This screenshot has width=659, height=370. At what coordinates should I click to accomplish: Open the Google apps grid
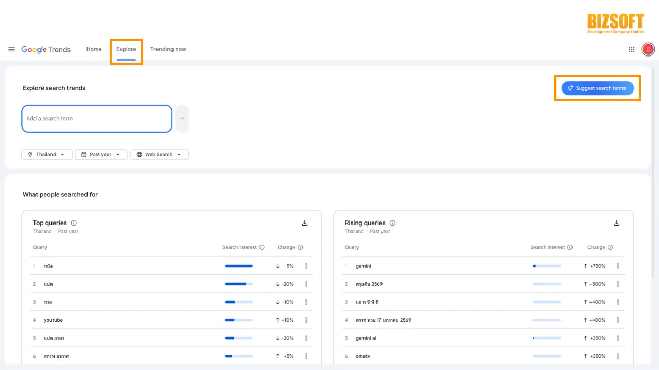click(631, 49)
